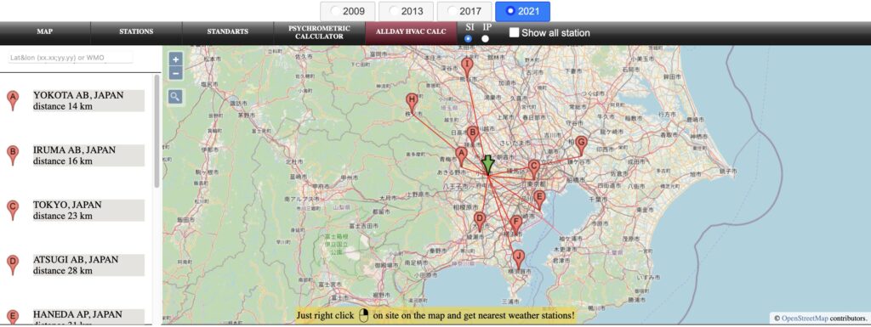Select the 2013 year option
The image size is (871, 327).
click(x=407, y=11)
